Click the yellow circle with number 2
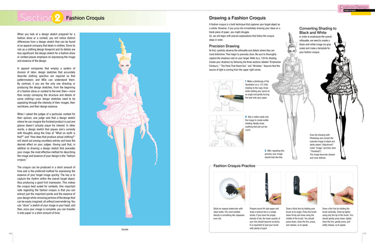 [x=57, y=18]
